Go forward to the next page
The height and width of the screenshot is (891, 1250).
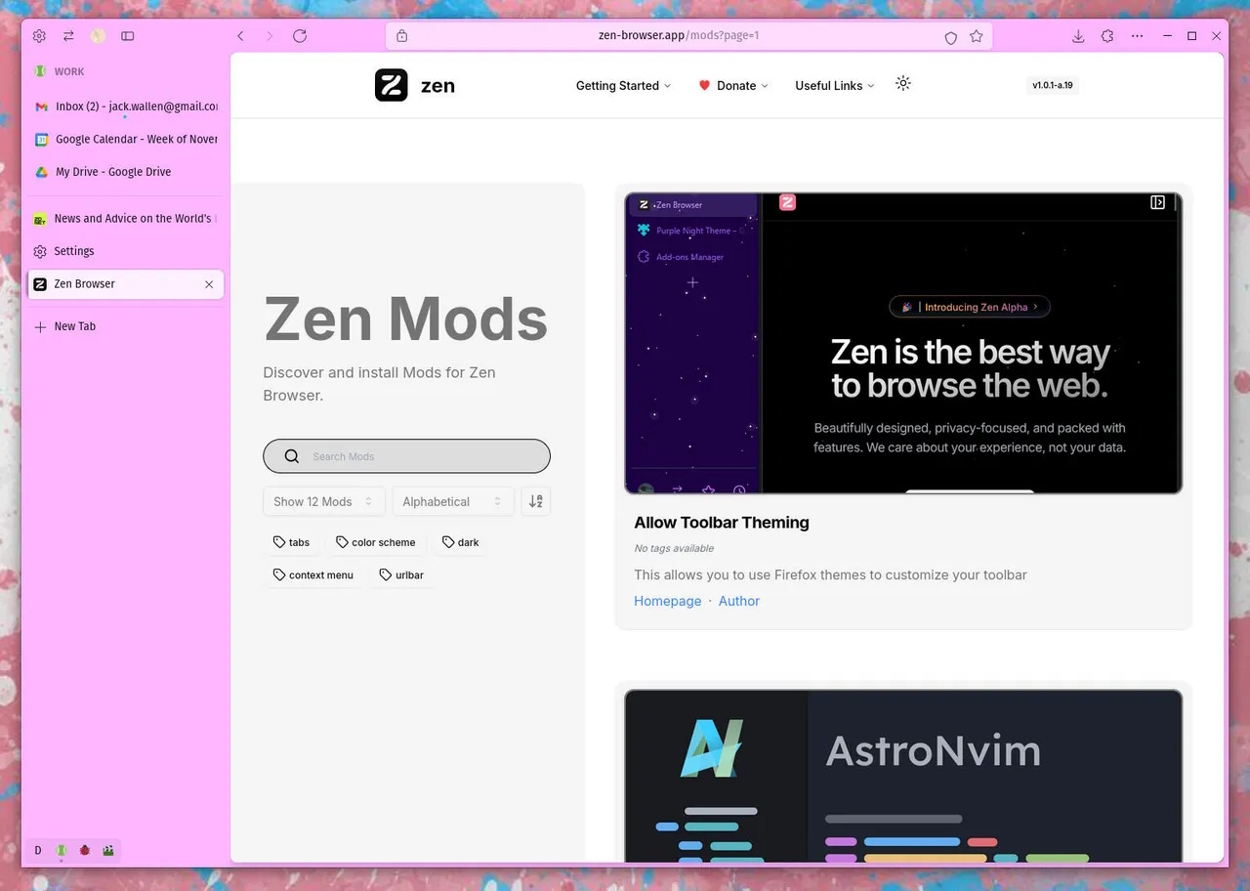pos(270,36)
